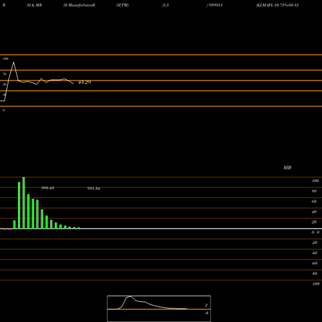The height and width of the screenshot is (322, 322).
Task: Click the 100 label on the left RSI axis
Action: tap(5, 59)
